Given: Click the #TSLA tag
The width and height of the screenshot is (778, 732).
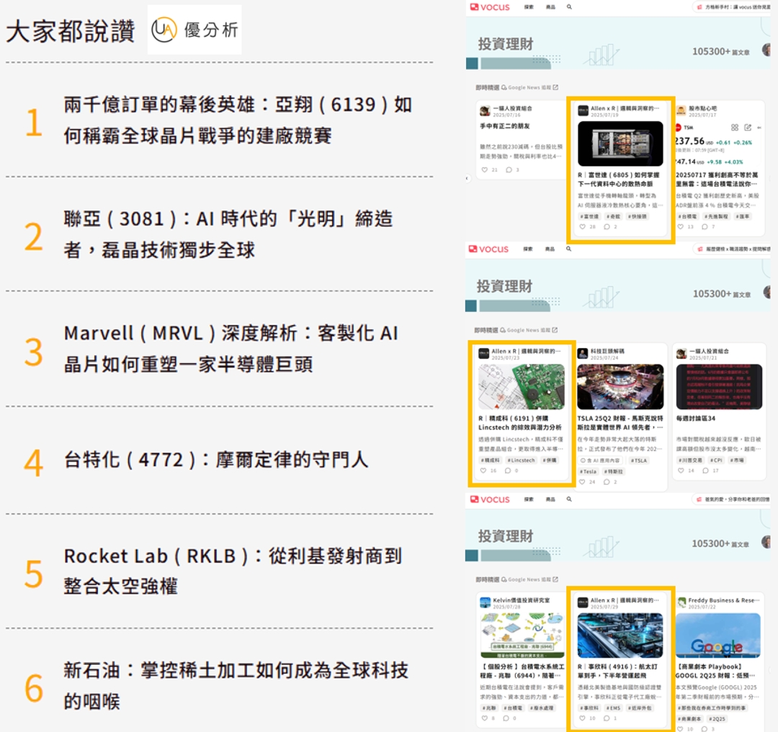Looking at the screenshot, I should pyautogui.click(x=639, y=460).
